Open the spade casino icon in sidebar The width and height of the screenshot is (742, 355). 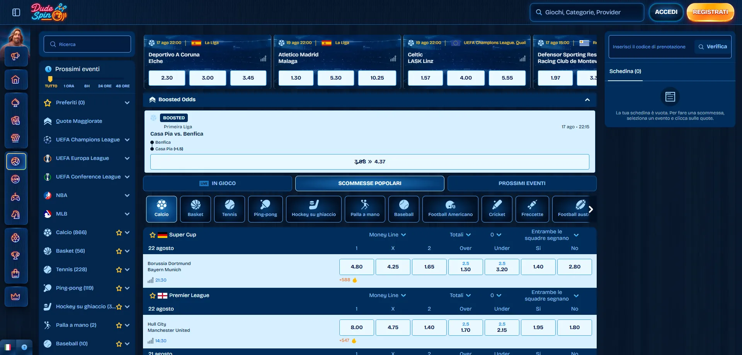[15, 103]
